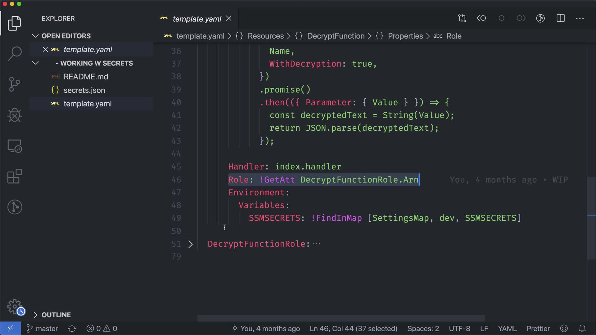Viewport: 596px width, 335px height.
Task: Open the Extensions view icon
Action: click(15, 176)
